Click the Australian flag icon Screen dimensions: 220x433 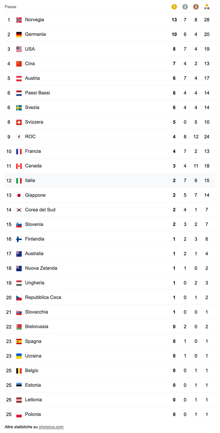pyautogui.click(x=19, y=254)
